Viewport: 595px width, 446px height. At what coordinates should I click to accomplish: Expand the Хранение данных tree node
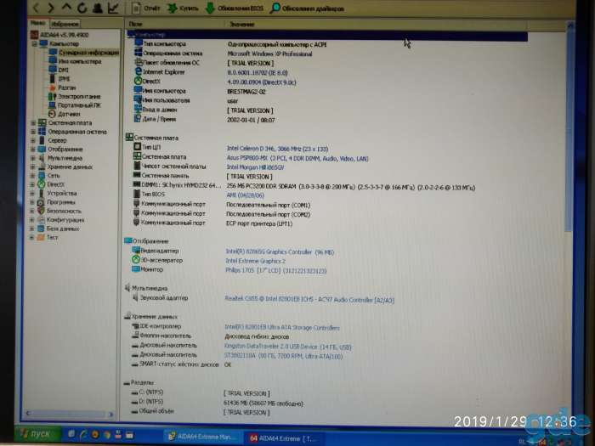tap(33, 167)
